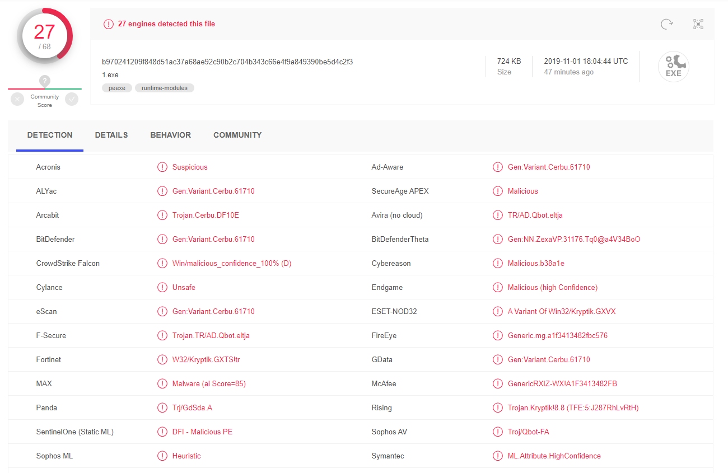Click the 1.exe file name
This screenshot has height=473, width=728.
tap(110, 74)
